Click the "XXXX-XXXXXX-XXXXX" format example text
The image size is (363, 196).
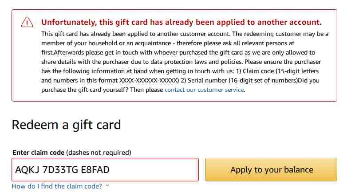point(149,81)
